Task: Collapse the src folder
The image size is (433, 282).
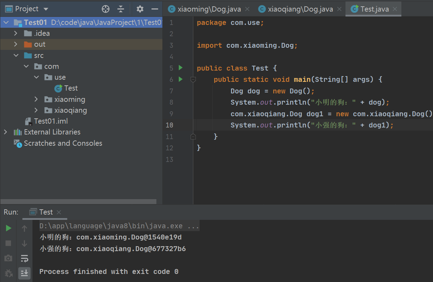Action: tap(16, 55)
